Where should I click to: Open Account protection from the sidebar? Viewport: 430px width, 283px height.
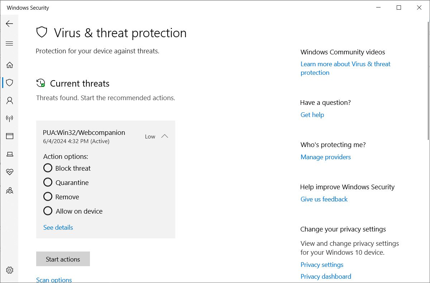[x=10, y=101]
